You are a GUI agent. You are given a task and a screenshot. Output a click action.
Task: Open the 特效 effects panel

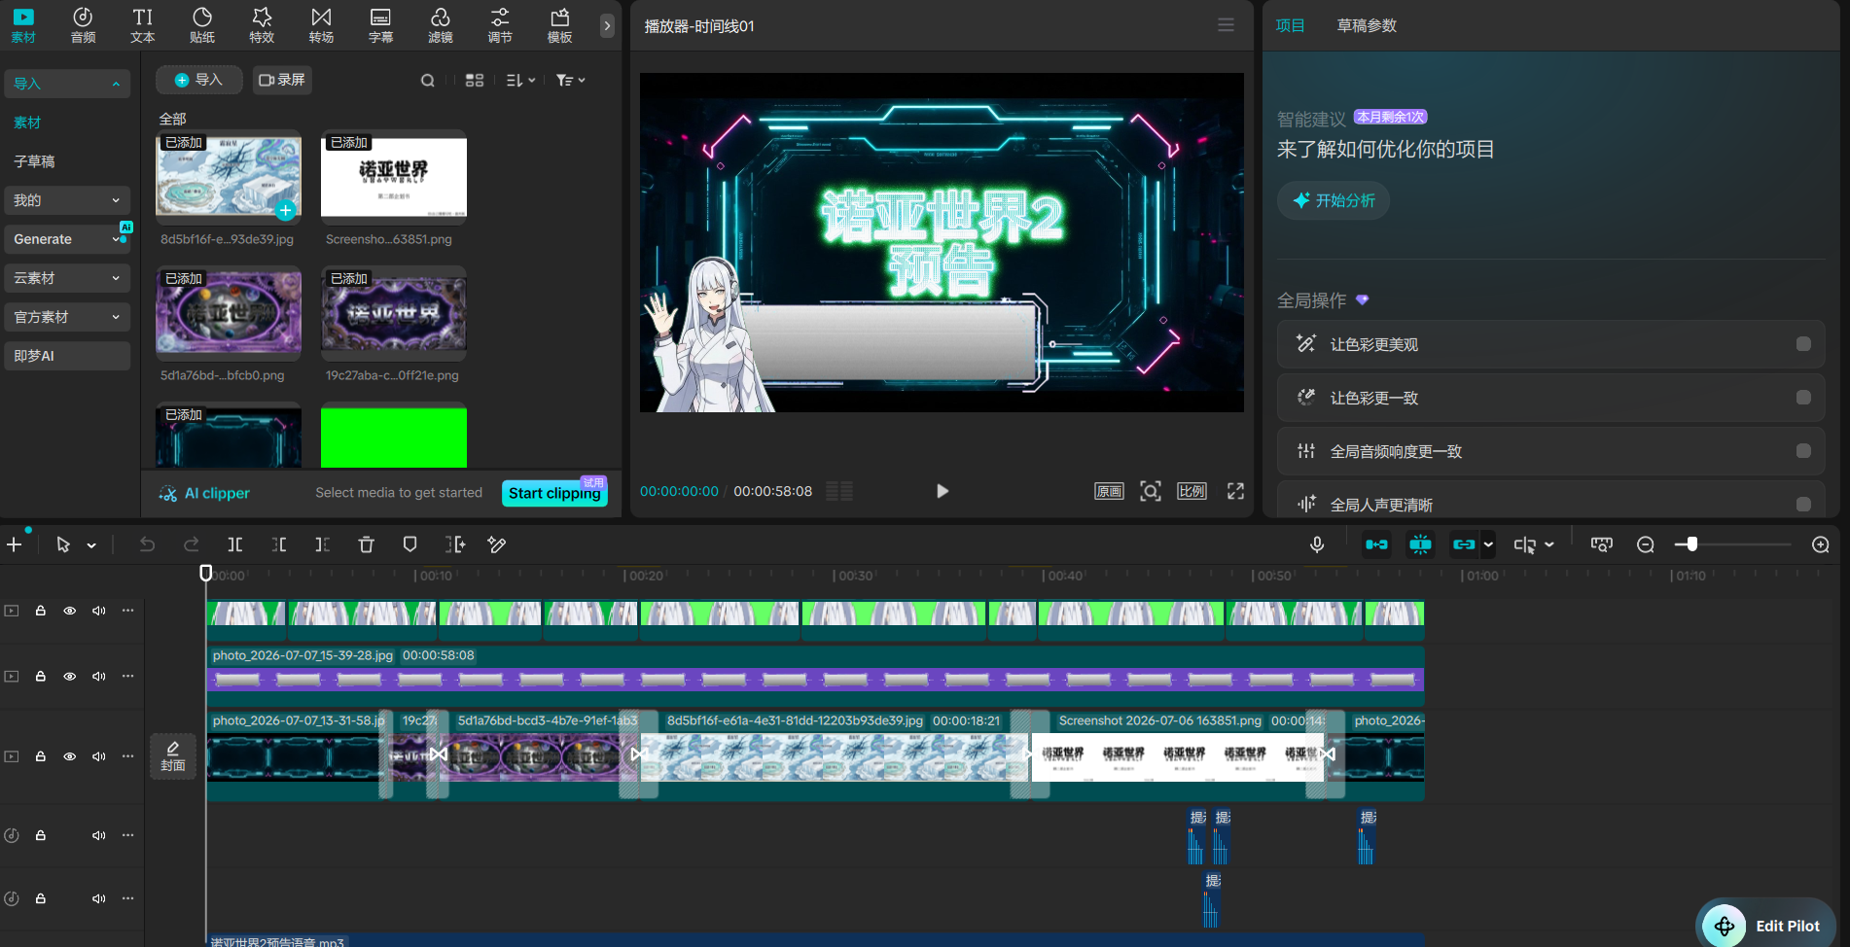(x=262, y=25)
